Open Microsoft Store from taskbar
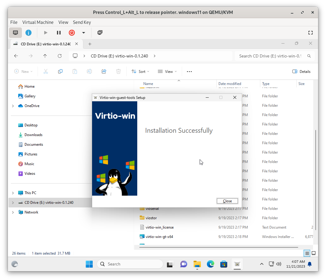Screen dimensions: 326x280 point(224,264)
